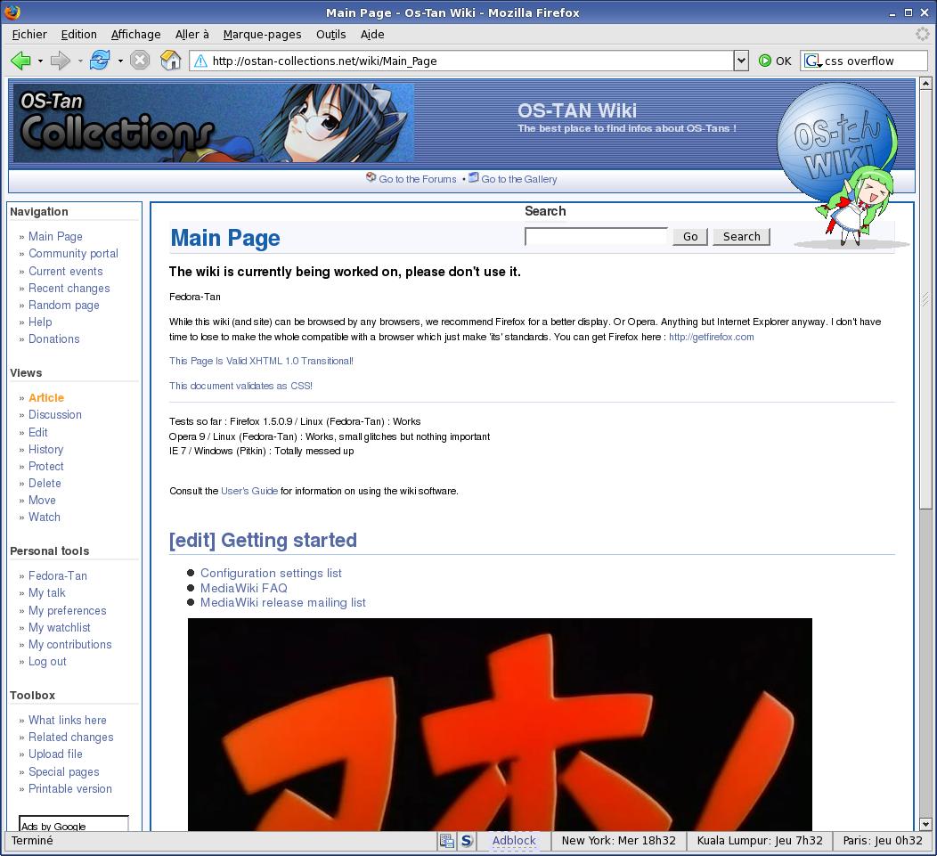Click the Protect link in Views
Viewport: 937px width, 856px height.
point(46,466)
